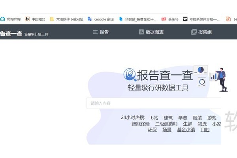Image resolution: width=237 pixels, height=158 pixels.
Task: Search hot keyword 基金小镇
Action: click(186, 130)
